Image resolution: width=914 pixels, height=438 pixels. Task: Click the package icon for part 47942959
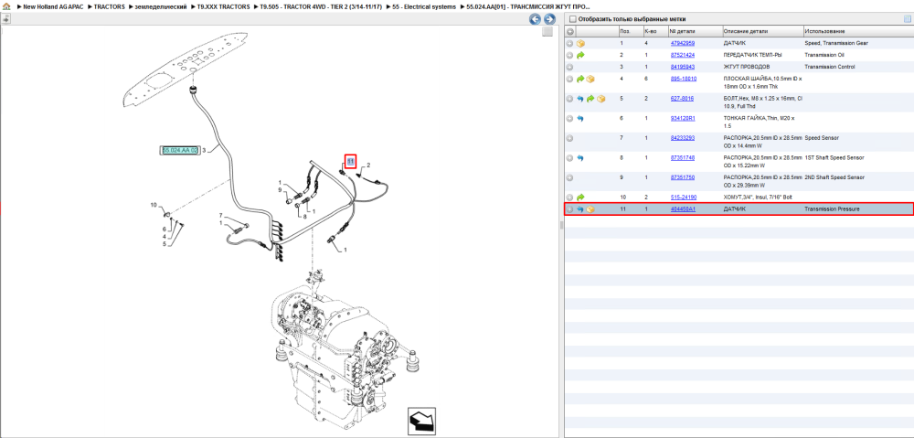(x=580, y=43)
